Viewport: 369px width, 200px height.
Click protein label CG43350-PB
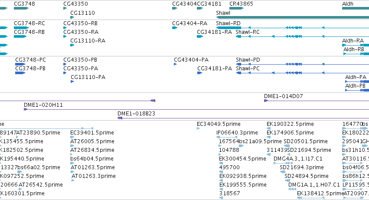[80, 60]
